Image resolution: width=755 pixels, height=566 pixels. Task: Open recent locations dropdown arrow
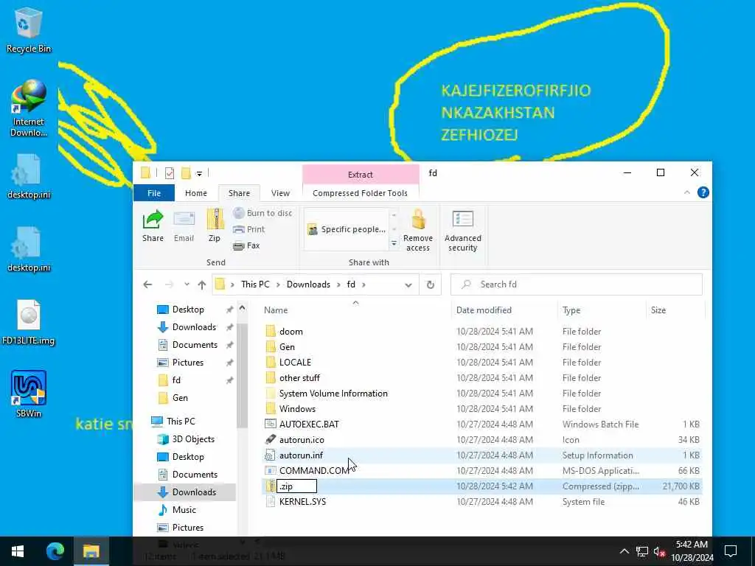(x=187, y=284)
